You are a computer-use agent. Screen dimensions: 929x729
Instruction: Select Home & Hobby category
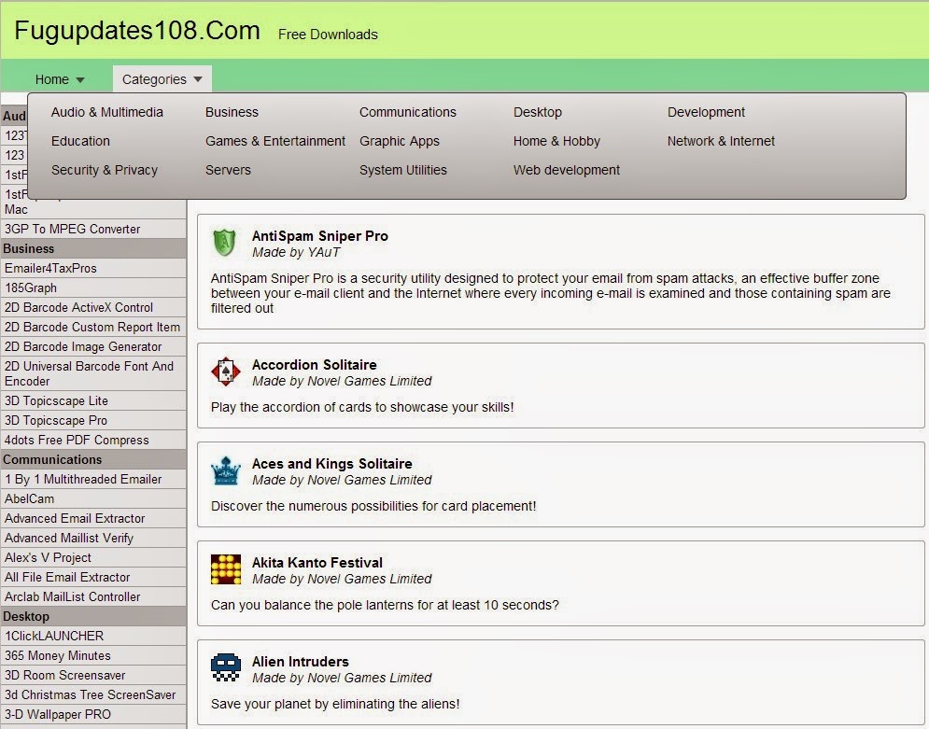coord(556,141)
